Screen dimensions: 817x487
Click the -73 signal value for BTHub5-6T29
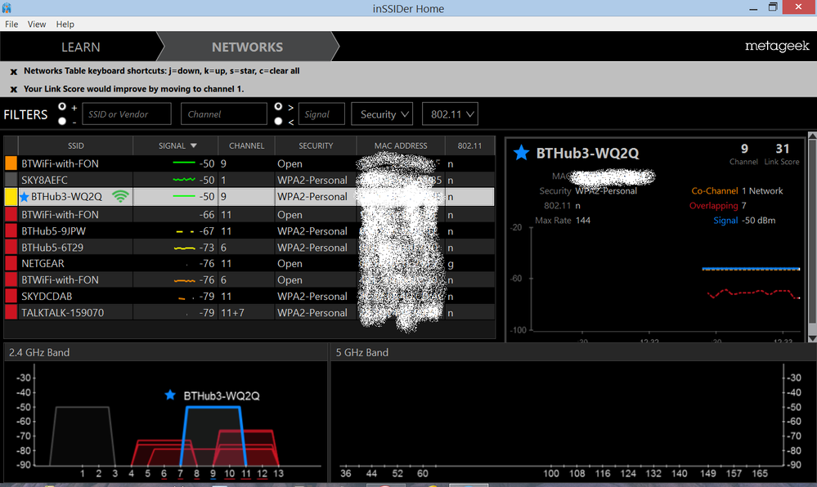pos(206,248)
